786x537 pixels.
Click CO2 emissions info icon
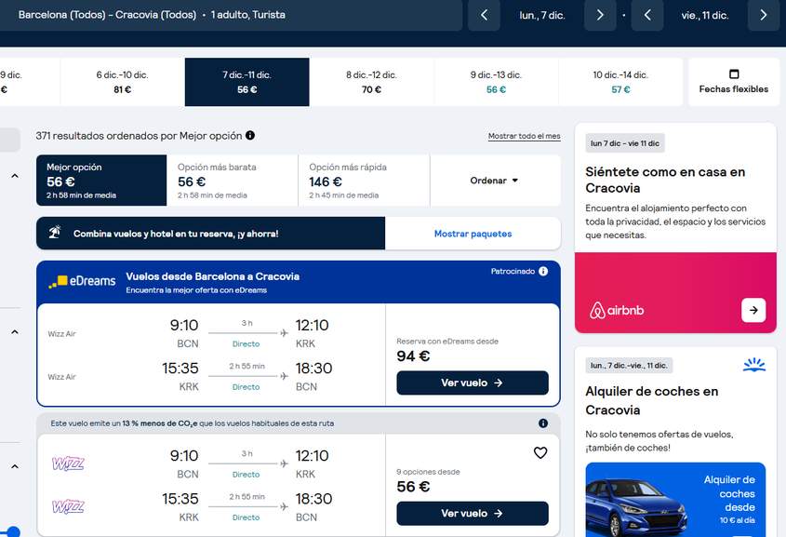(x=543, y=423)
